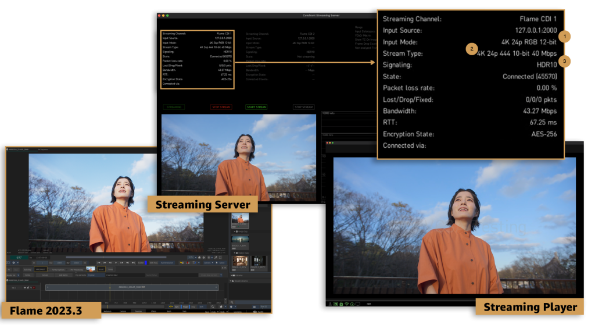Click the green Wi-Fi icon in Streaming Player's status bar
Image resolution: width=595 pixels, height=335 pixels.
pyautogui.click(x=346, y=304)
